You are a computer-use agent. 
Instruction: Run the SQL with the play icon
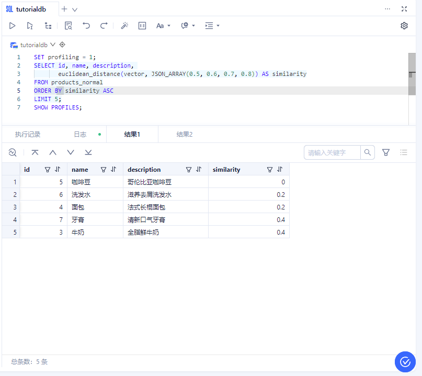tap(12, 26)
